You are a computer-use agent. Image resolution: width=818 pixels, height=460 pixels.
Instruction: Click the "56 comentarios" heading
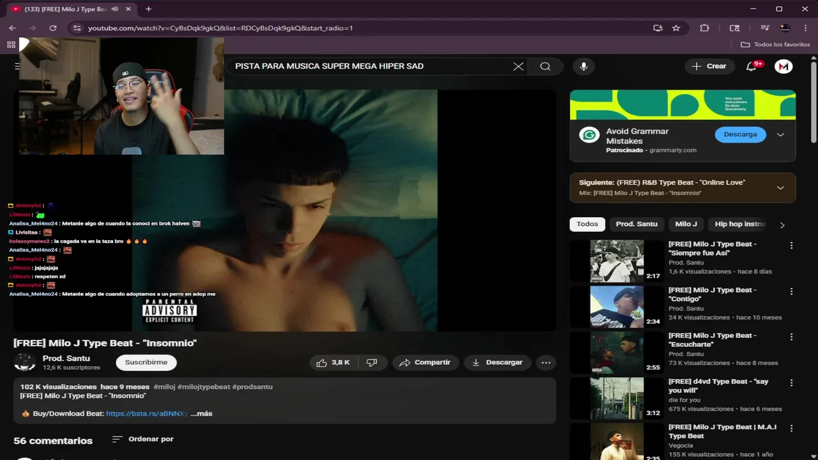pyautogui.click(x=53, y=441)
